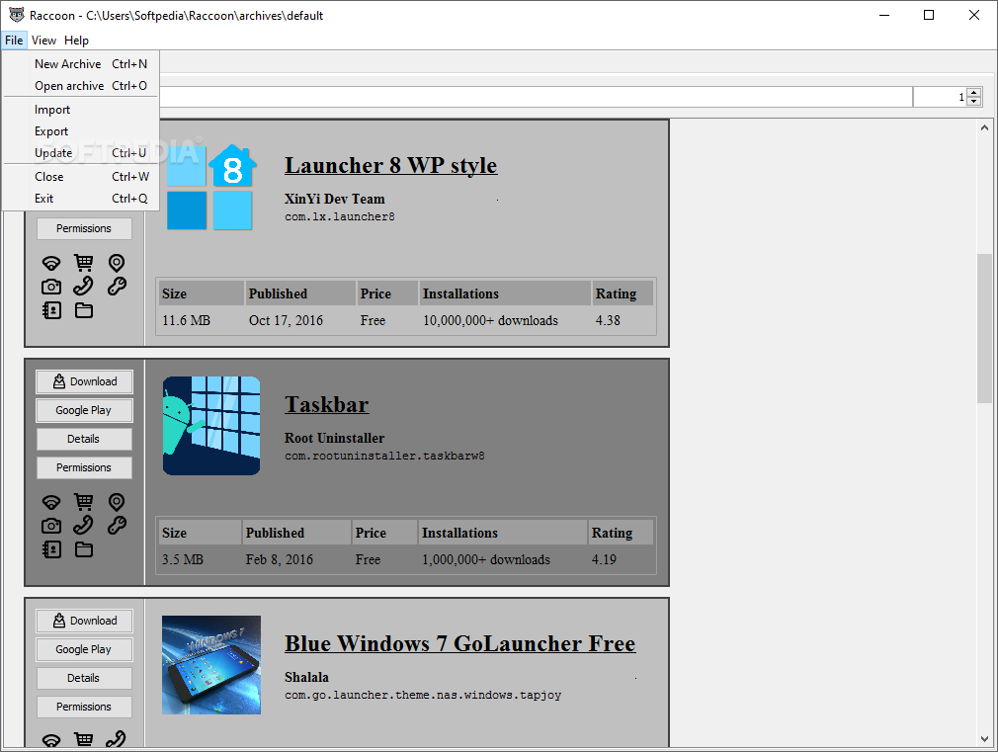Click the contacts book icon in Taskbar card
This screenshot has height=752, width=998.
51,549
